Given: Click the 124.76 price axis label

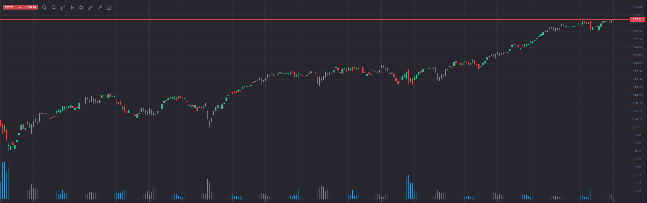Looking at the screenshot, I should [637, 47].
